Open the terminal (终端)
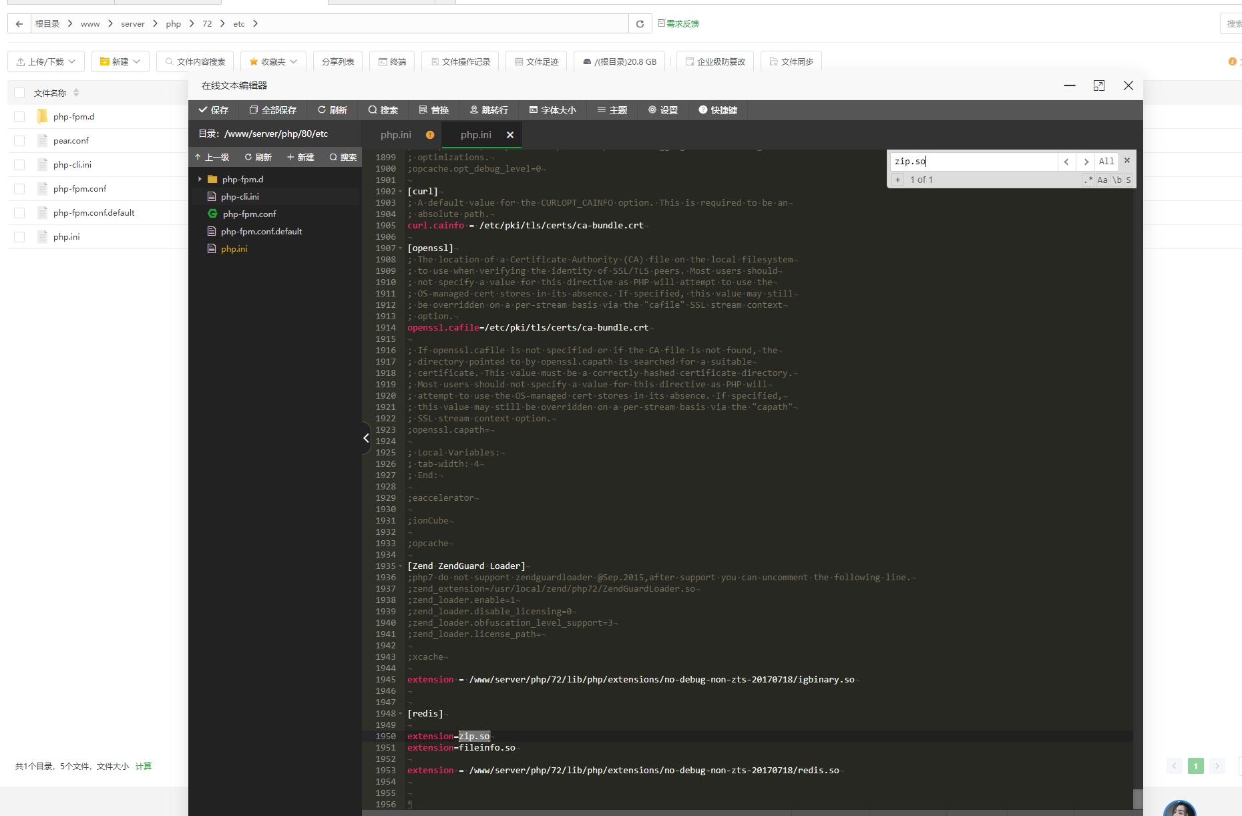Image resolution: width=1242 pixels, height=816 pixels. pos(392,61)
